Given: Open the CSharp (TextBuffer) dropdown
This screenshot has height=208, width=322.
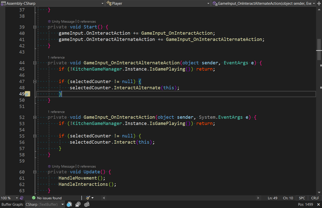Looking at the screenshot, I should coord(45,205).
